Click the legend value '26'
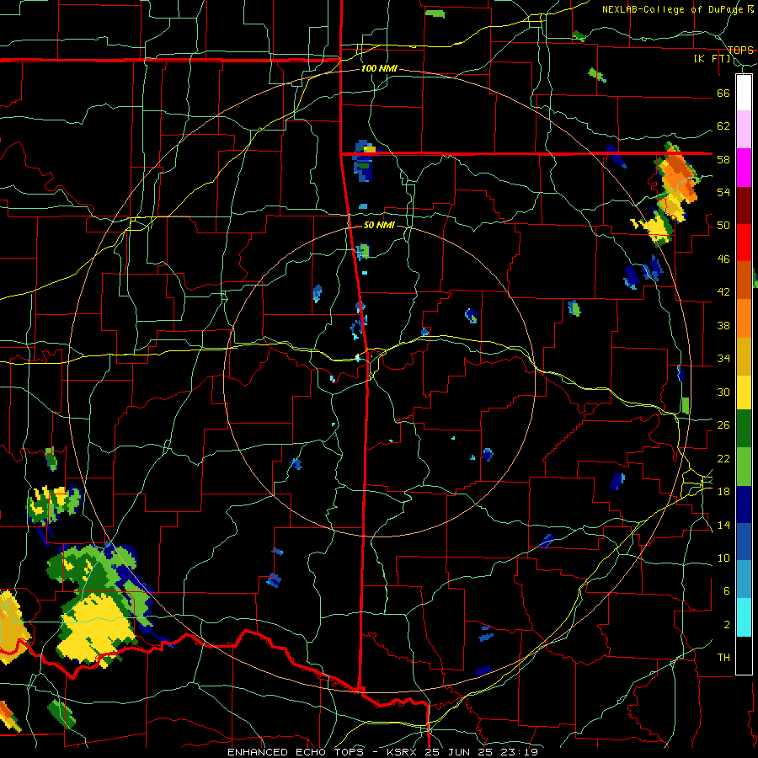The width and height of the screenshot is (758, 758). tap(723, 425)
